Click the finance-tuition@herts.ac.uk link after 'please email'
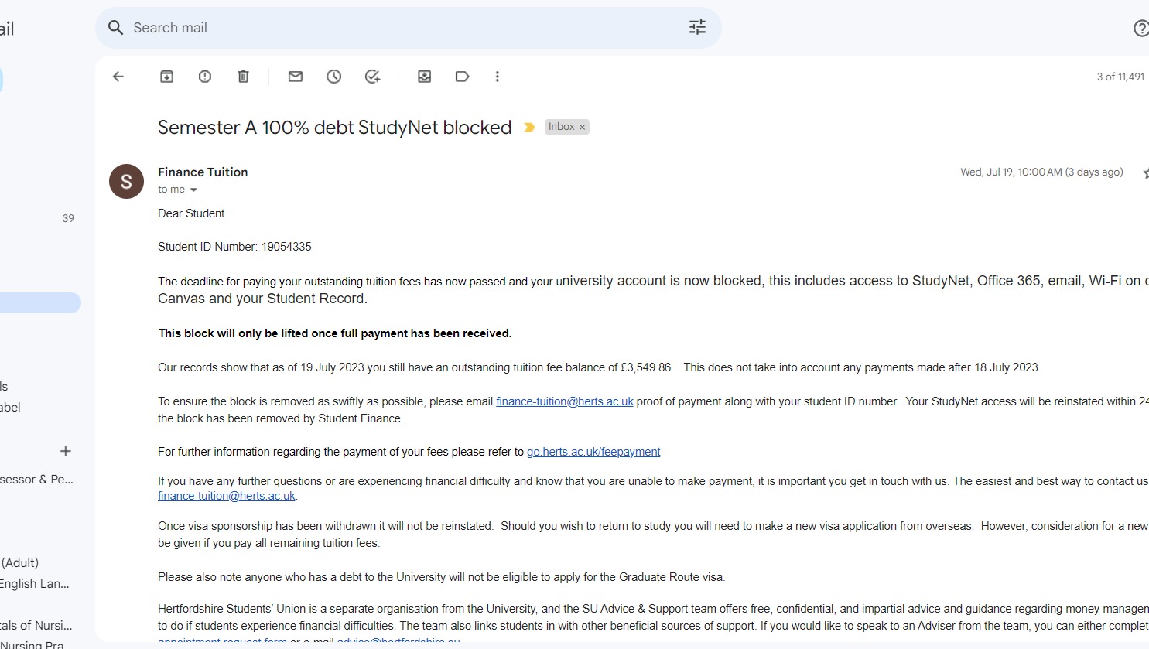Viewport: 1149px width, 649px height. tap(565, 401)
